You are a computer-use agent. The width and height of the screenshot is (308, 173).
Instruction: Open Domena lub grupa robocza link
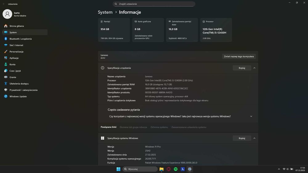click(x=133, y=127)
